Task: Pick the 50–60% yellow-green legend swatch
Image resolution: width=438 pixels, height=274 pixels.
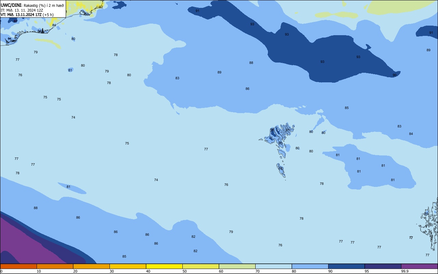Action: (201, 266)
